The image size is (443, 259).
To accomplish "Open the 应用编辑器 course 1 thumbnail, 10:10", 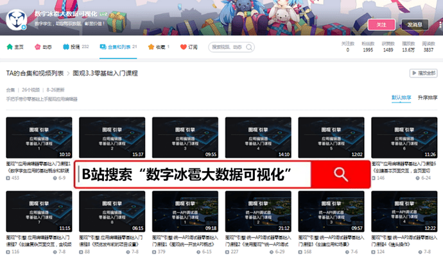I will click(39, 138).
